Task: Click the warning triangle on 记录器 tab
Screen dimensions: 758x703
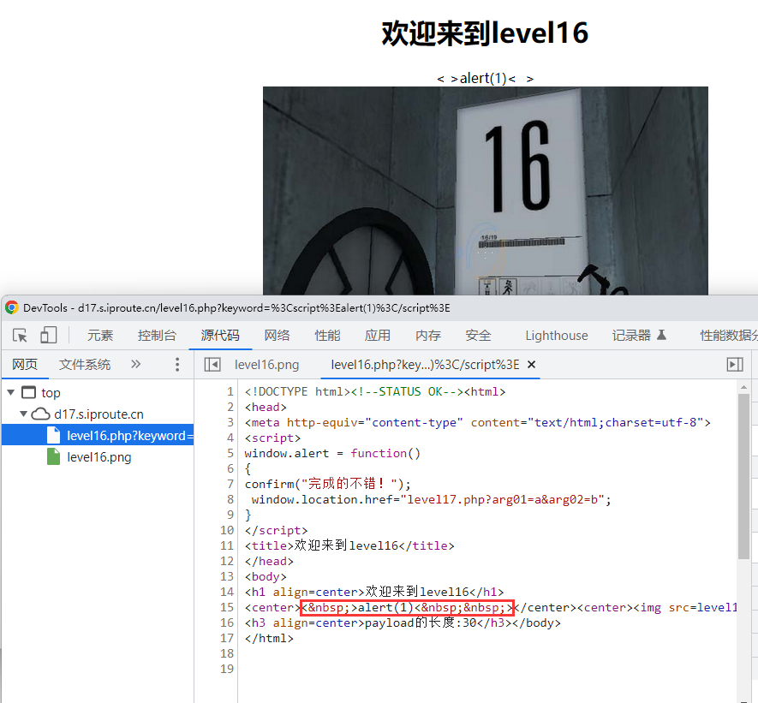Action: tap(660, 335)
